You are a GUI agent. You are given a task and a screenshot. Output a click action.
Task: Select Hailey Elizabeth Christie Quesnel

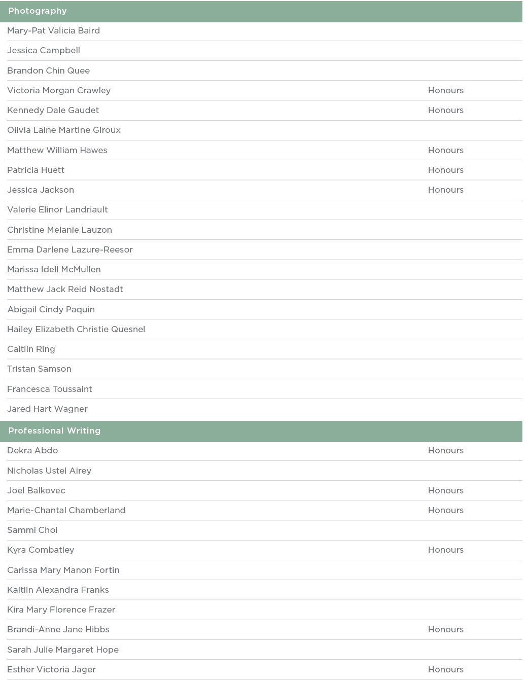76,330
